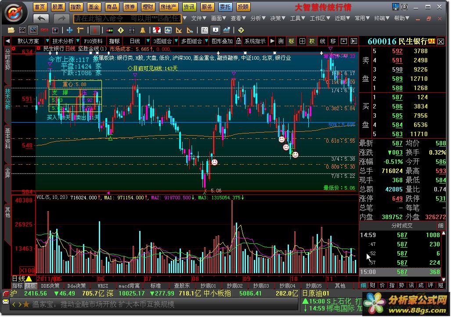Toggle the 标 mark display button
This screenshot has height=317, width=451.
tap(291, 41)
